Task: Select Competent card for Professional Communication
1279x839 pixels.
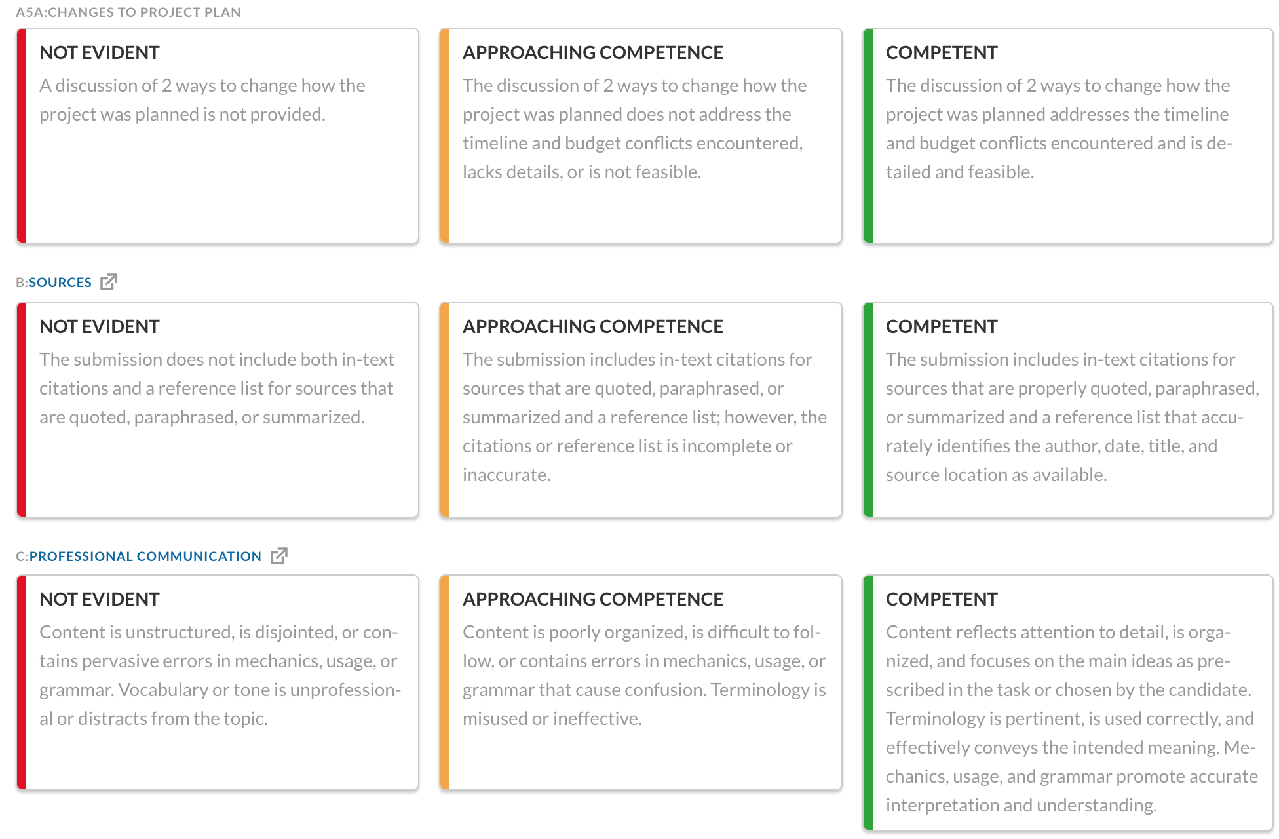Action: point(1068,703)
